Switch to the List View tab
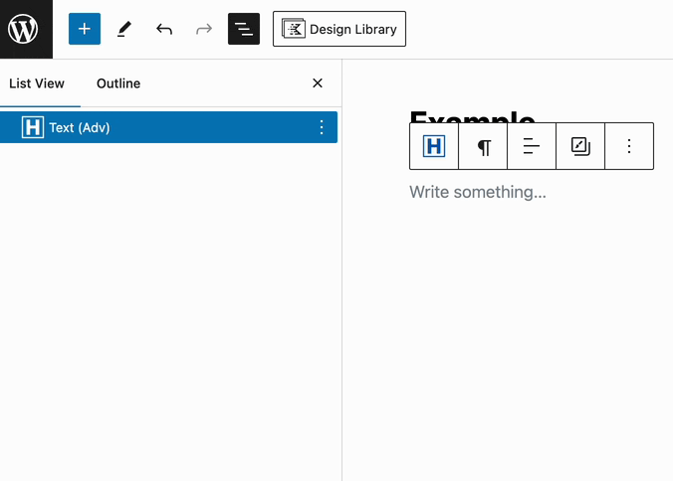 point(37,83)
